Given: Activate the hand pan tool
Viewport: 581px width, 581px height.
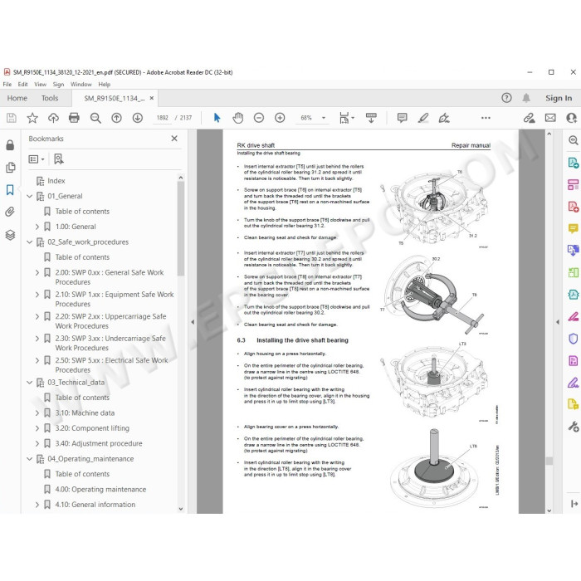Looking at the screenshot, I should pos(238,118).
